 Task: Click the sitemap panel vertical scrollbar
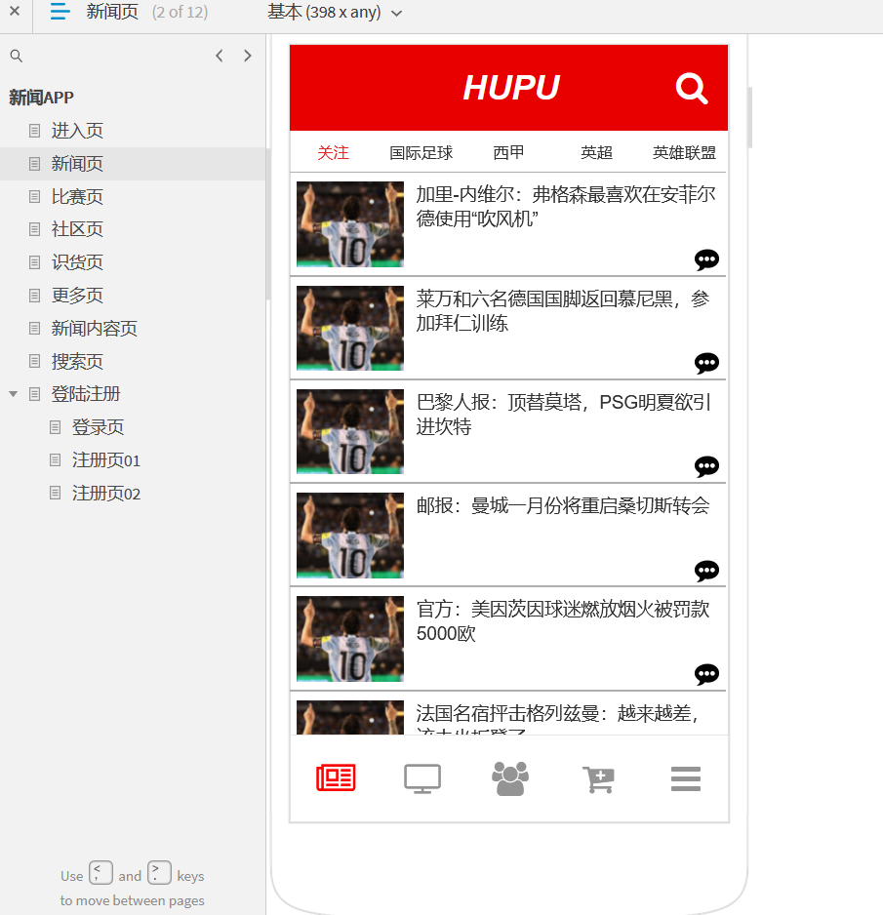point(268,224)
